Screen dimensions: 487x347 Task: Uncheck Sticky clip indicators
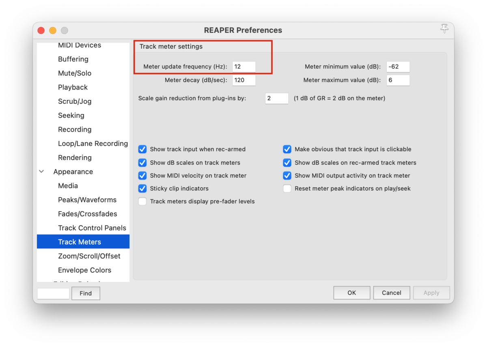coord(142,188)
